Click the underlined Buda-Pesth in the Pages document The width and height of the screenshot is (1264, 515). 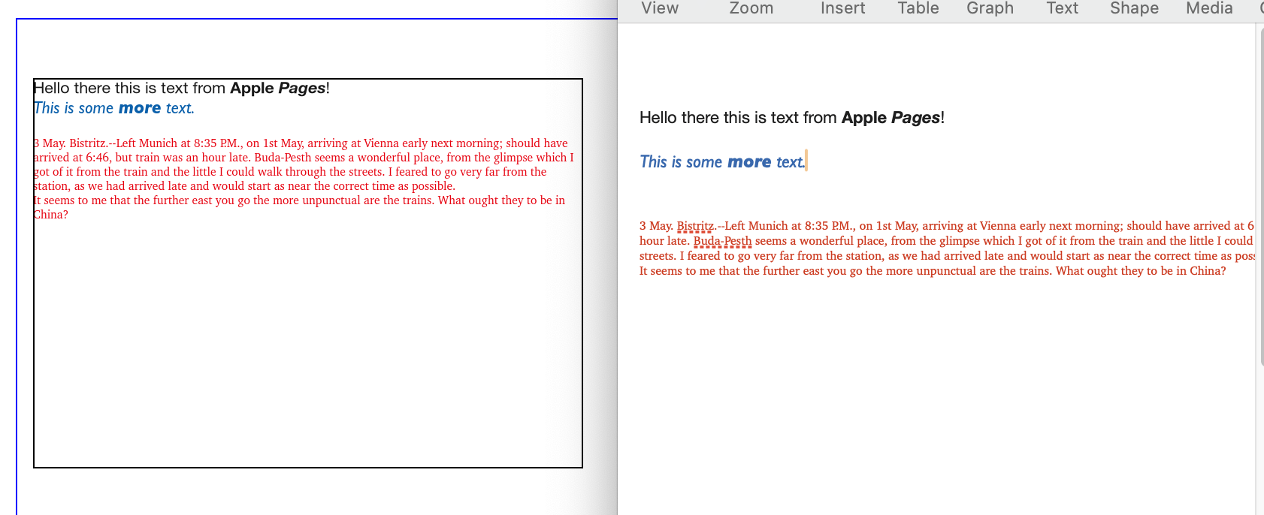point(722,241)
